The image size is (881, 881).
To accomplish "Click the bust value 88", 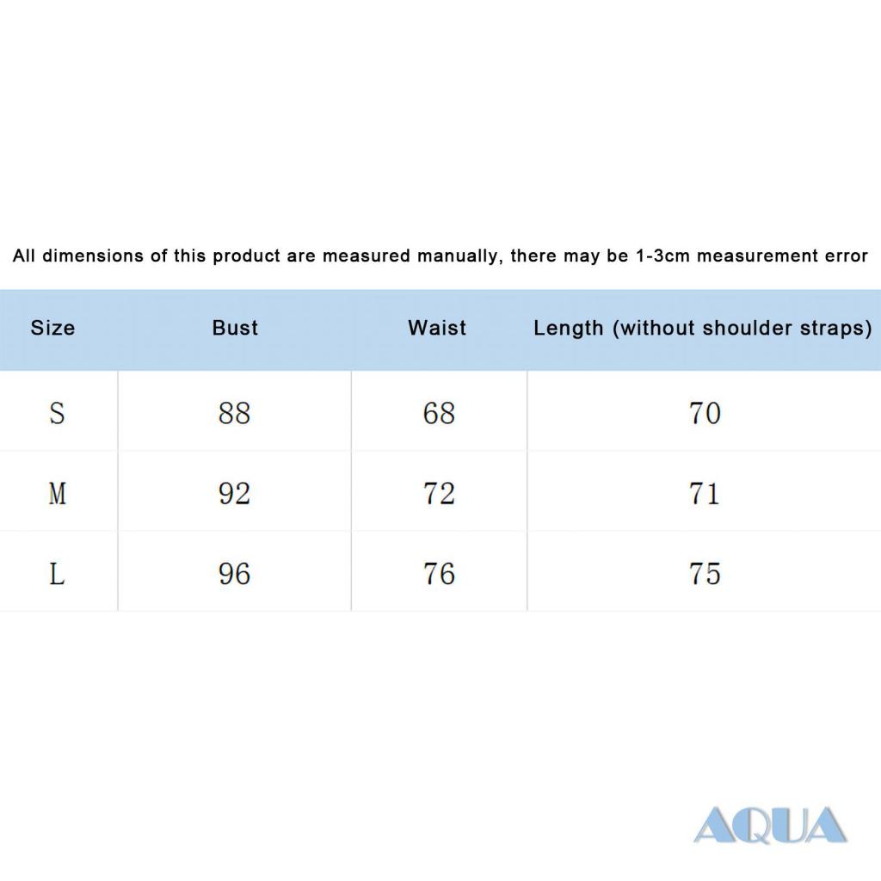I will point(234,413).
